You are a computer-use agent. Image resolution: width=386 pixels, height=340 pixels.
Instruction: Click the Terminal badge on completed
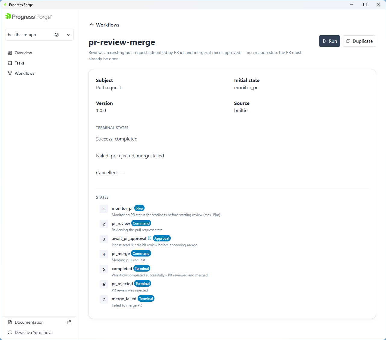(142, 268)
